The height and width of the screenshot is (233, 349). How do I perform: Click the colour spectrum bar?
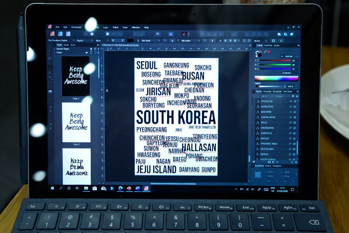[x=276, y=78]
